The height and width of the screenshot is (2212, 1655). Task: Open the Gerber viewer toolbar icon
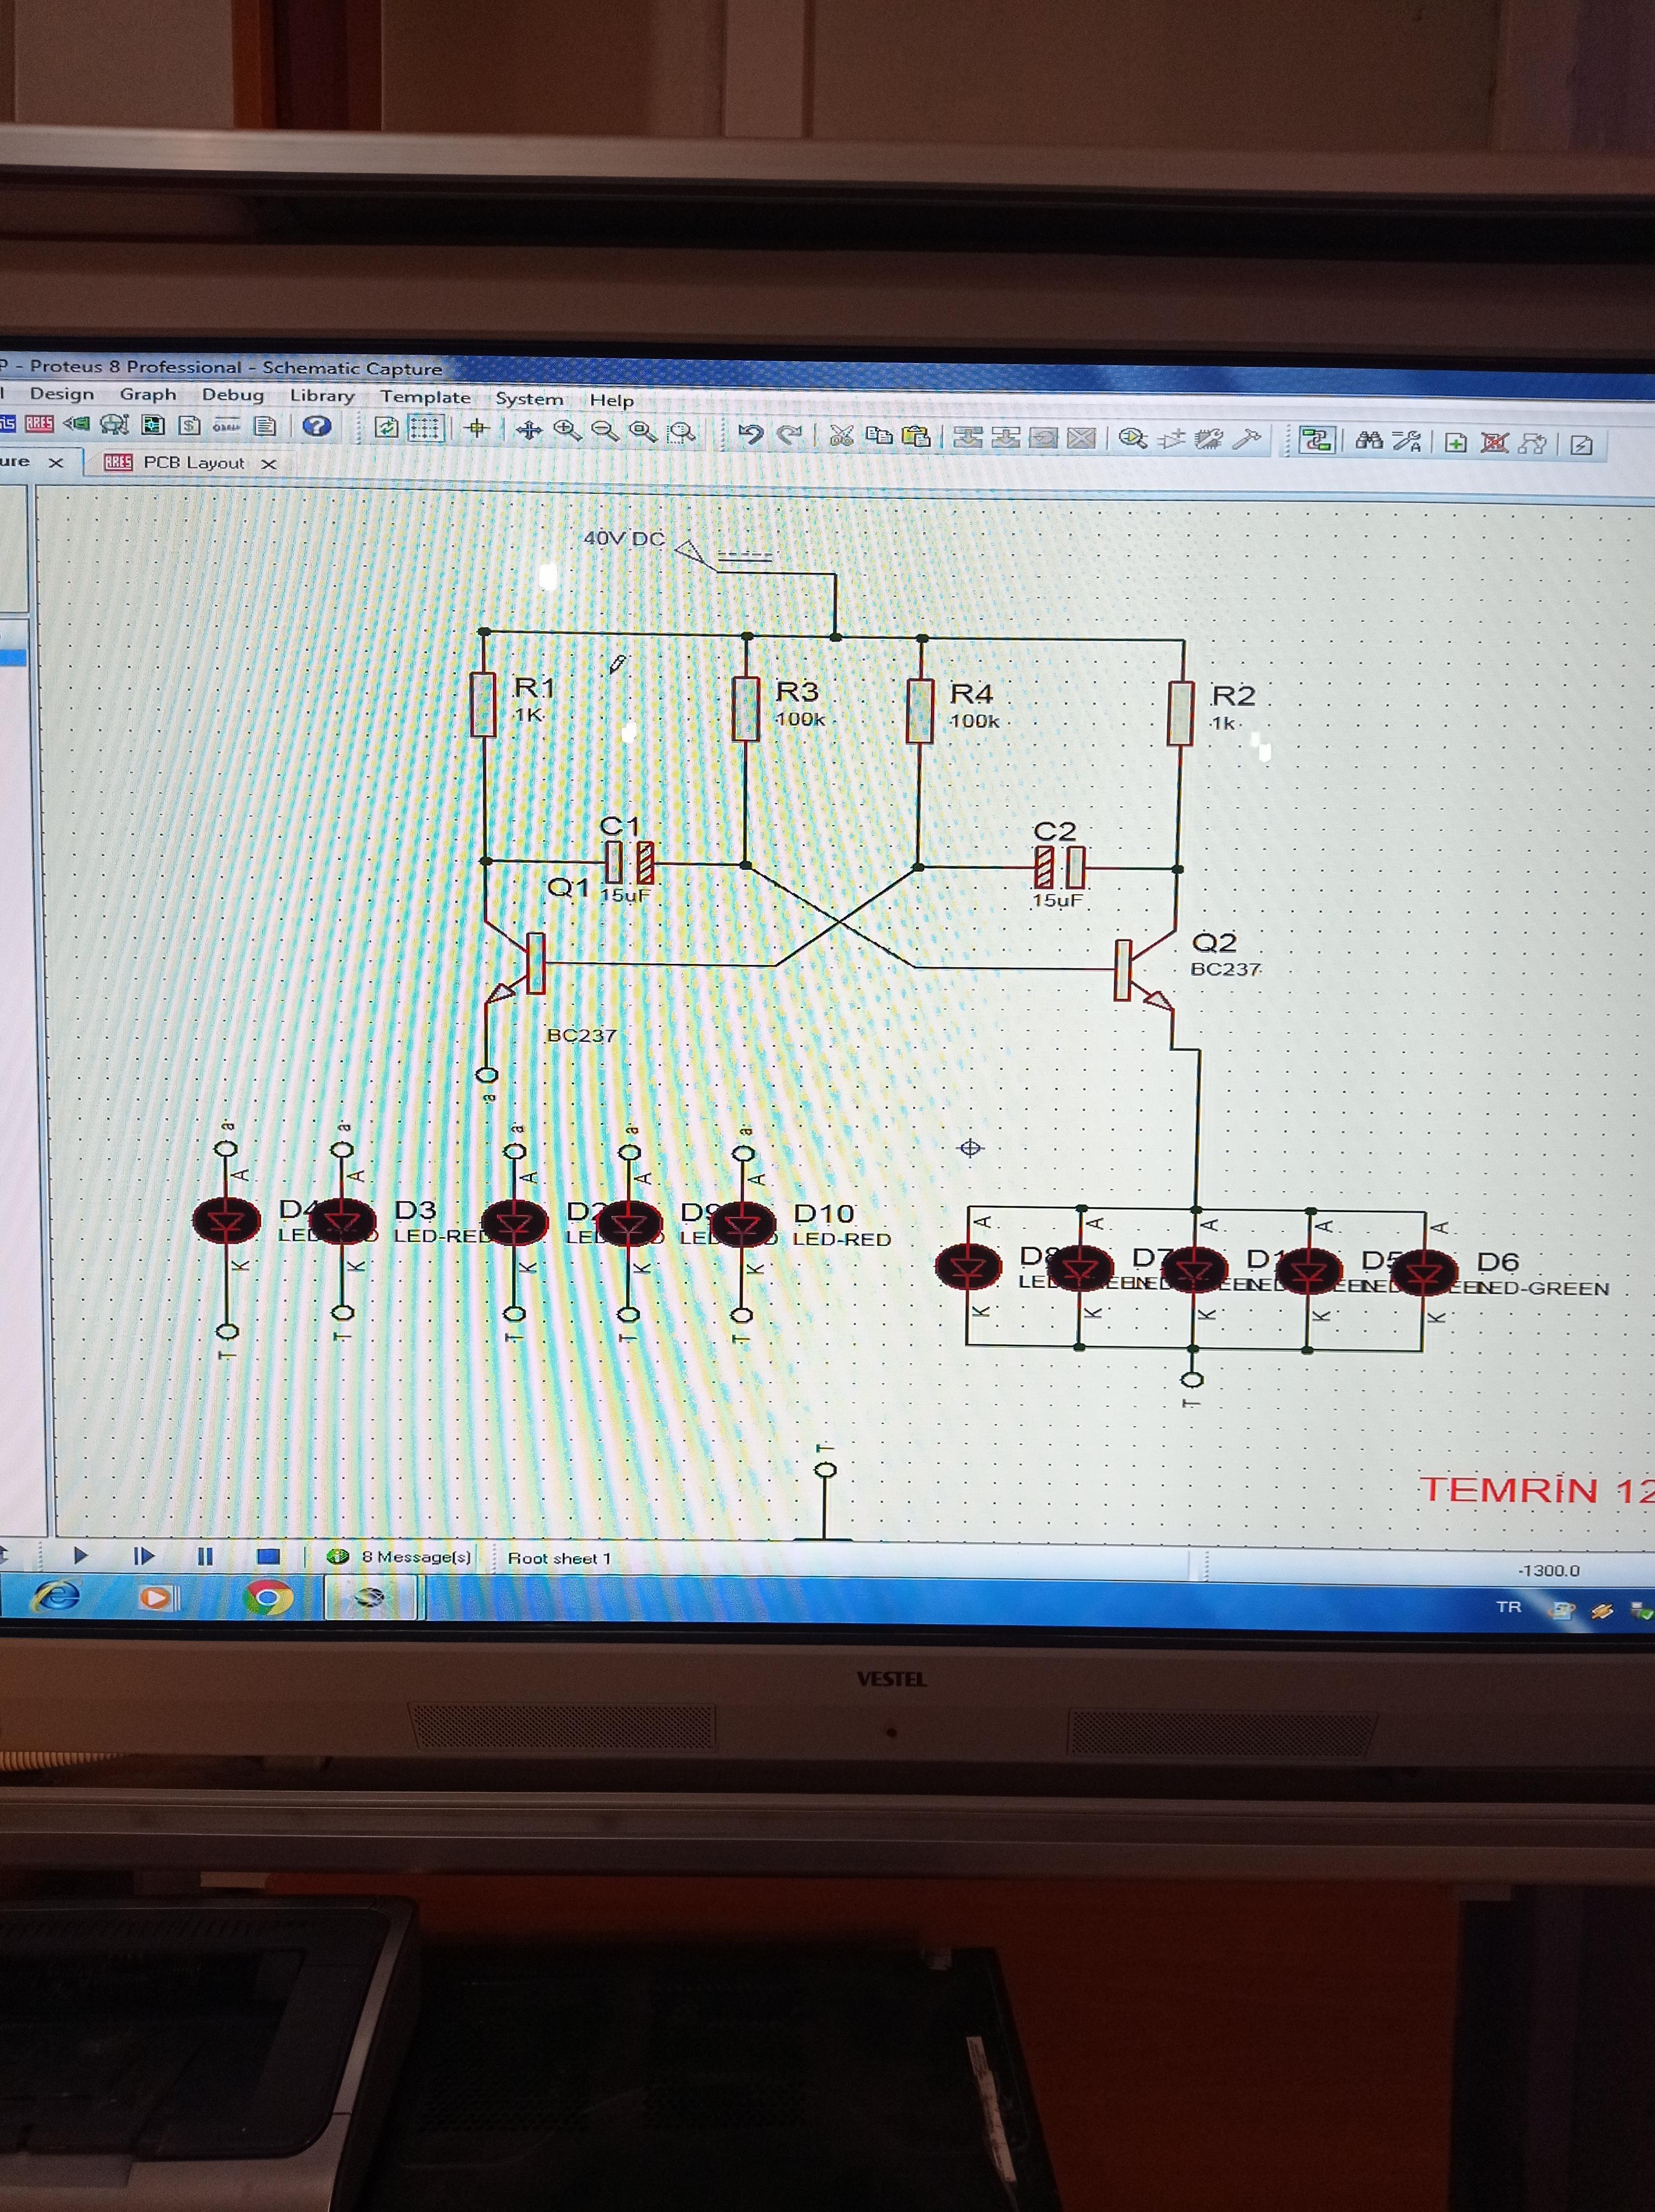pos(115,424)
